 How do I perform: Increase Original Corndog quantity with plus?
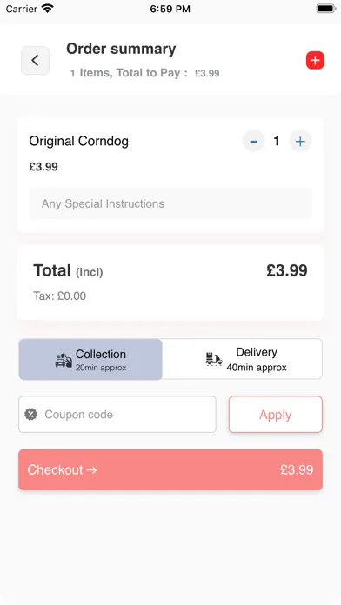pos(300,141)
